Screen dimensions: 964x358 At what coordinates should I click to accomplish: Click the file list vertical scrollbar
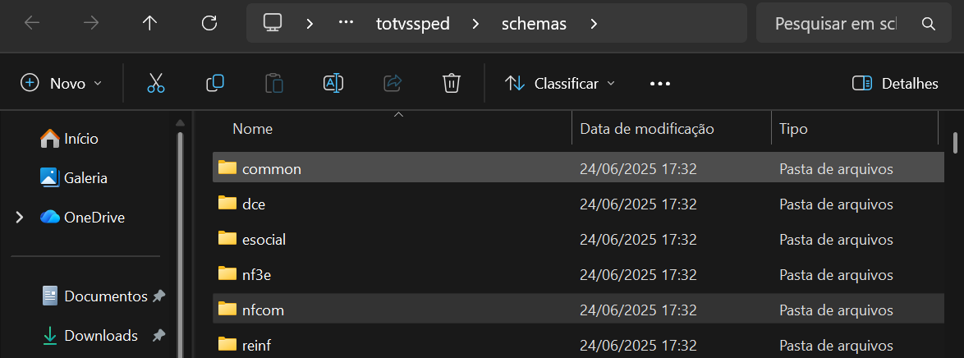[x=956, y=142]
